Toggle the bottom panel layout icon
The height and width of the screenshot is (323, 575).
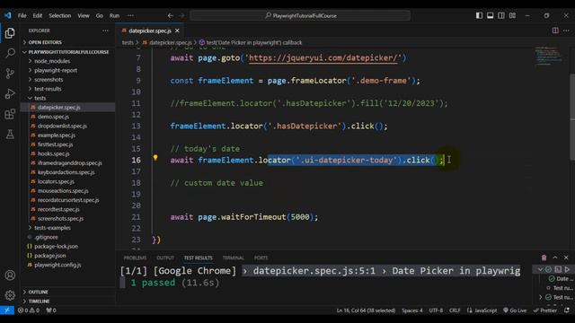pos(490,15)
